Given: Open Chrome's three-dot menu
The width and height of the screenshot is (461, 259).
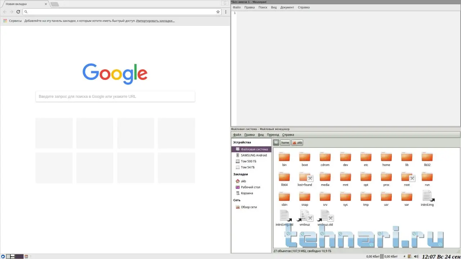Looking at the screenshot, I should (226, 12).
